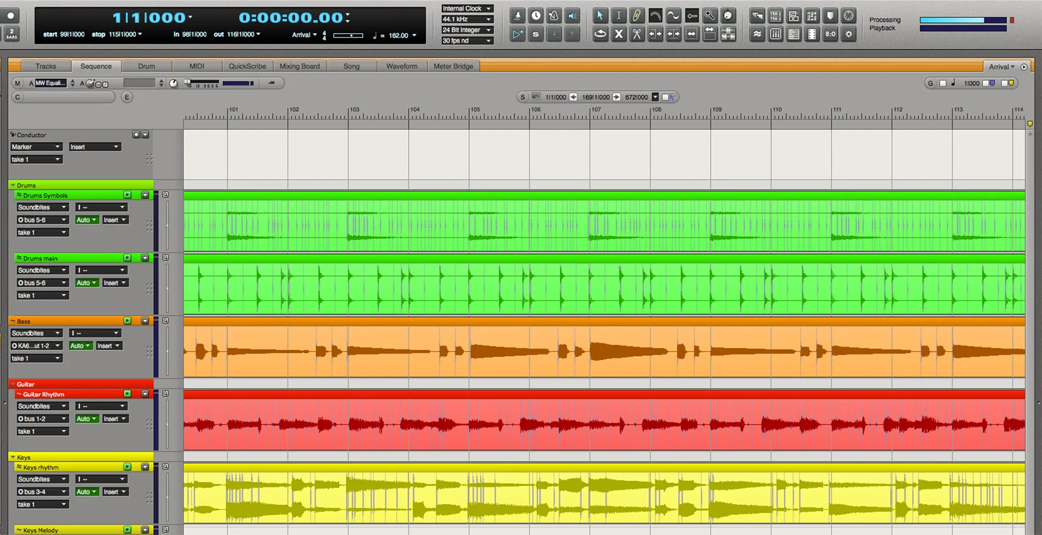The height and width of the screenshot is (535, 1042).
Task: Select the Pencil tool
Action: click(x=637, y=16)
